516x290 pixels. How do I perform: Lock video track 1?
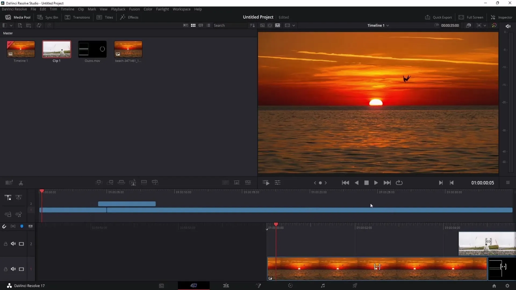5,269
